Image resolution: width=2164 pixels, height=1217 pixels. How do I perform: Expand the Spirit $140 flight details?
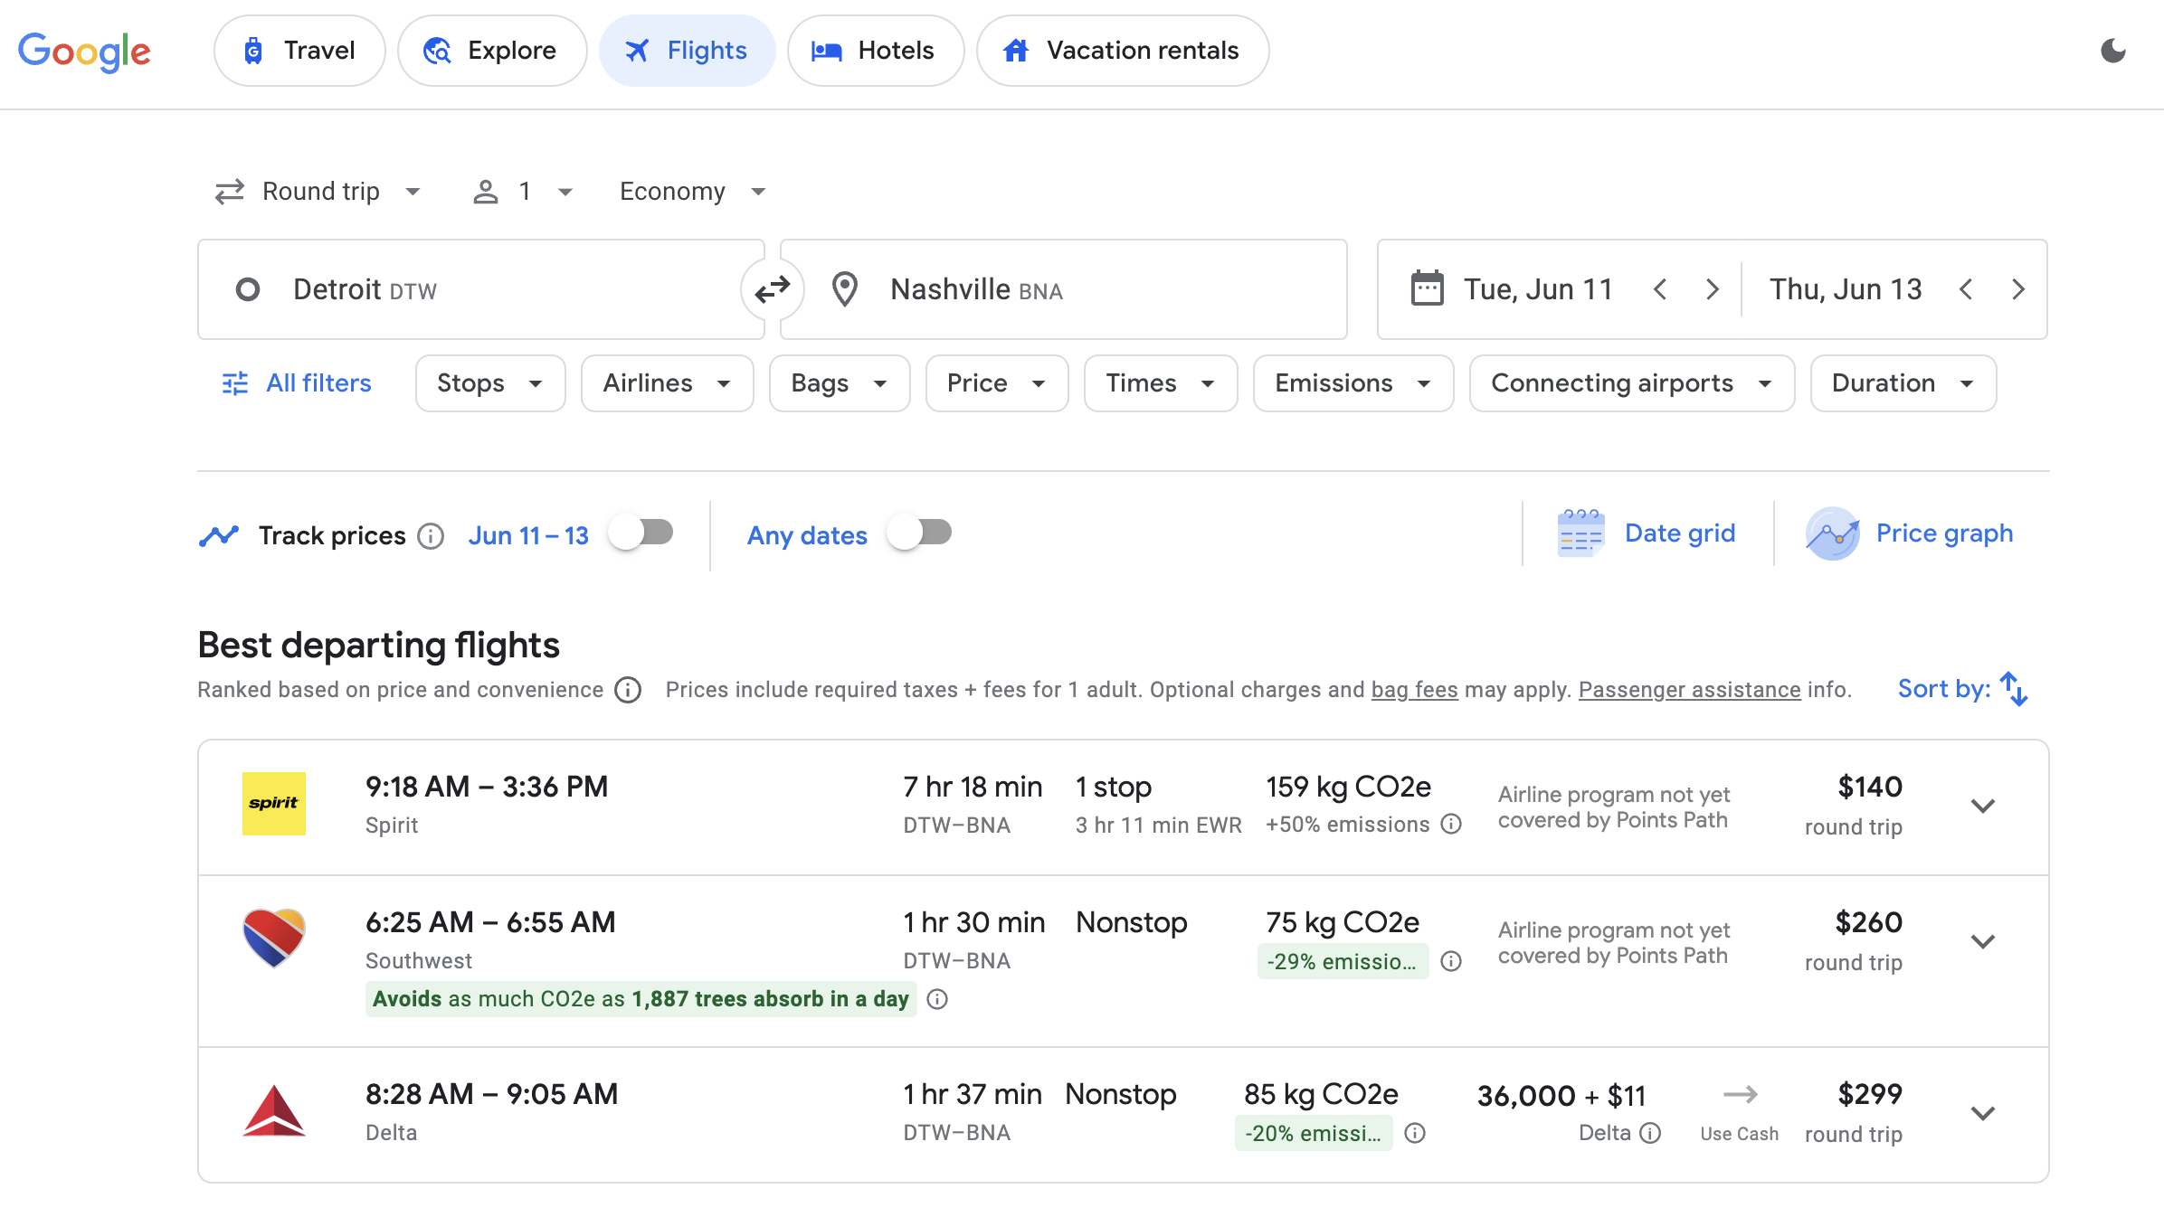coord(1983,806)
